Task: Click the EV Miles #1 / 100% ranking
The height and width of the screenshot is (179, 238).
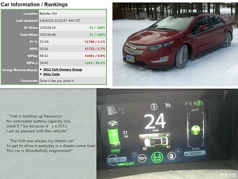Action: pyautogui.click(x=97, y=28)
